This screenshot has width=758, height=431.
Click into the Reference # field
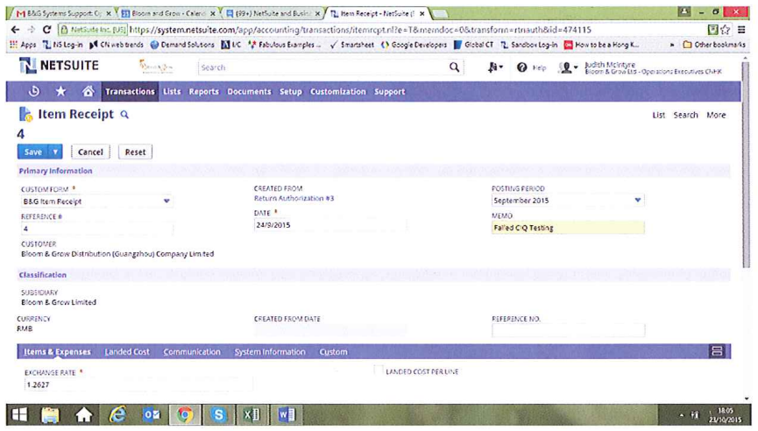pyautogui.click(x=96, y=229)
